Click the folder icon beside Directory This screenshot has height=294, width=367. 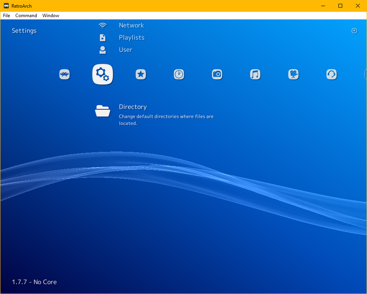click(x=103, y=111)
